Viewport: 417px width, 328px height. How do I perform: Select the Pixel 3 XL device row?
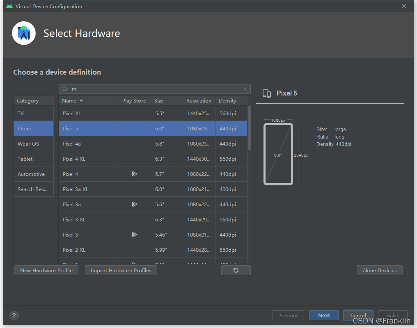pos(153,219)
